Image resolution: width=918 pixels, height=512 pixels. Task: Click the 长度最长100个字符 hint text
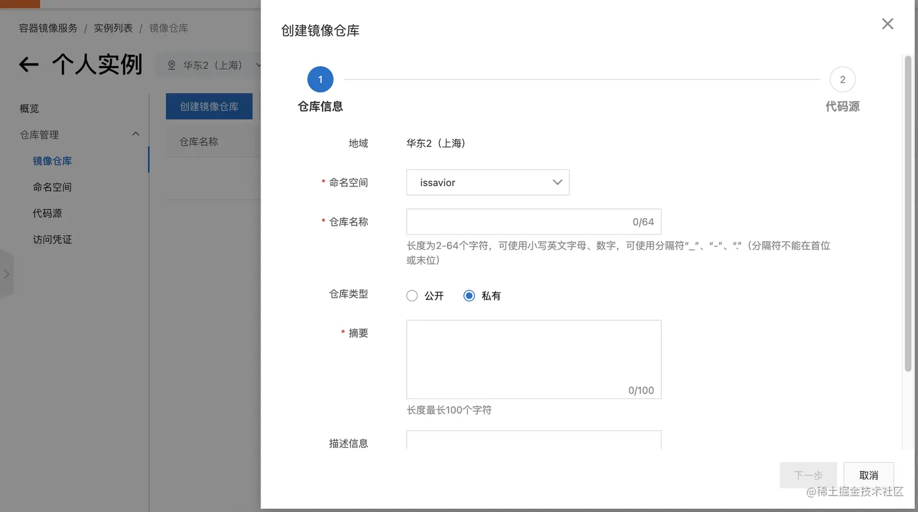click(x=449, y=410)
